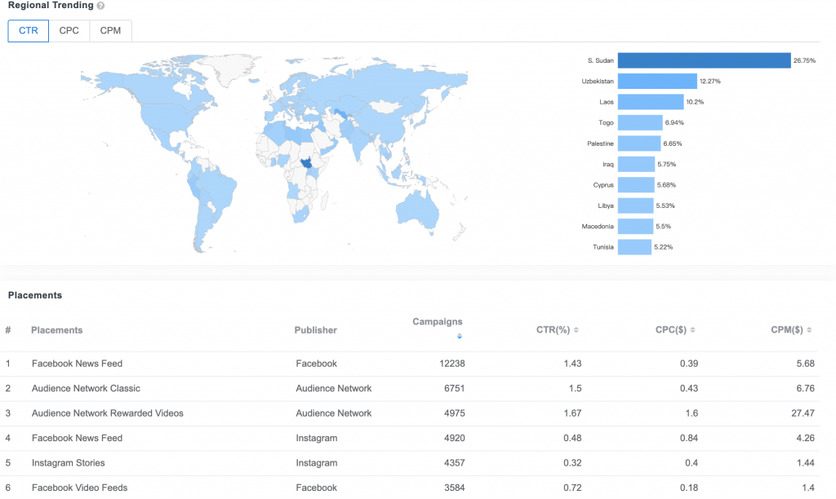Click South Sudan on the world map

click(x=307, y=164)
